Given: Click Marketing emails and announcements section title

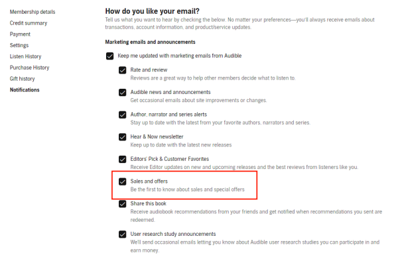Looking at the screenshot, I should click(x=151, y=42).
